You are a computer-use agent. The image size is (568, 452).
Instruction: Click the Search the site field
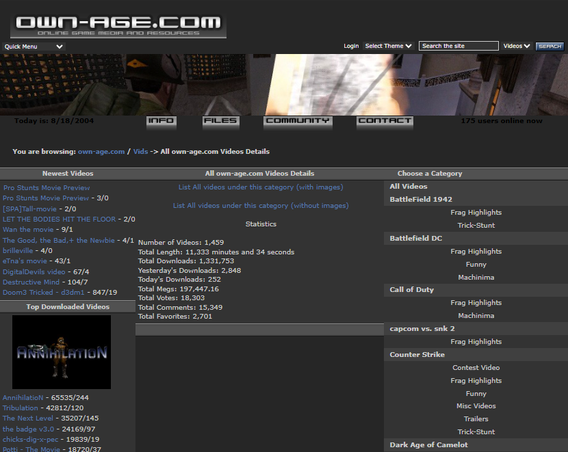[459, 46]
